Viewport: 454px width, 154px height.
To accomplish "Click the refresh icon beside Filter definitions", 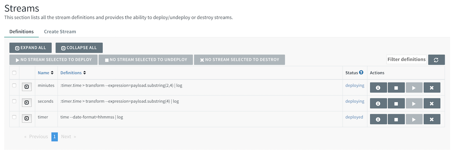I will click(436, 60).
